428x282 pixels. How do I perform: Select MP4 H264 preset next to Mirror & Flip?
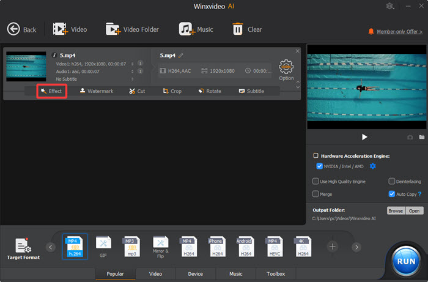point(189,247)
